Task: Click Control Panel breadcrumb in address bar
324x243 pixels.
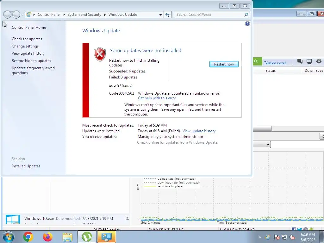Action: 49,15
